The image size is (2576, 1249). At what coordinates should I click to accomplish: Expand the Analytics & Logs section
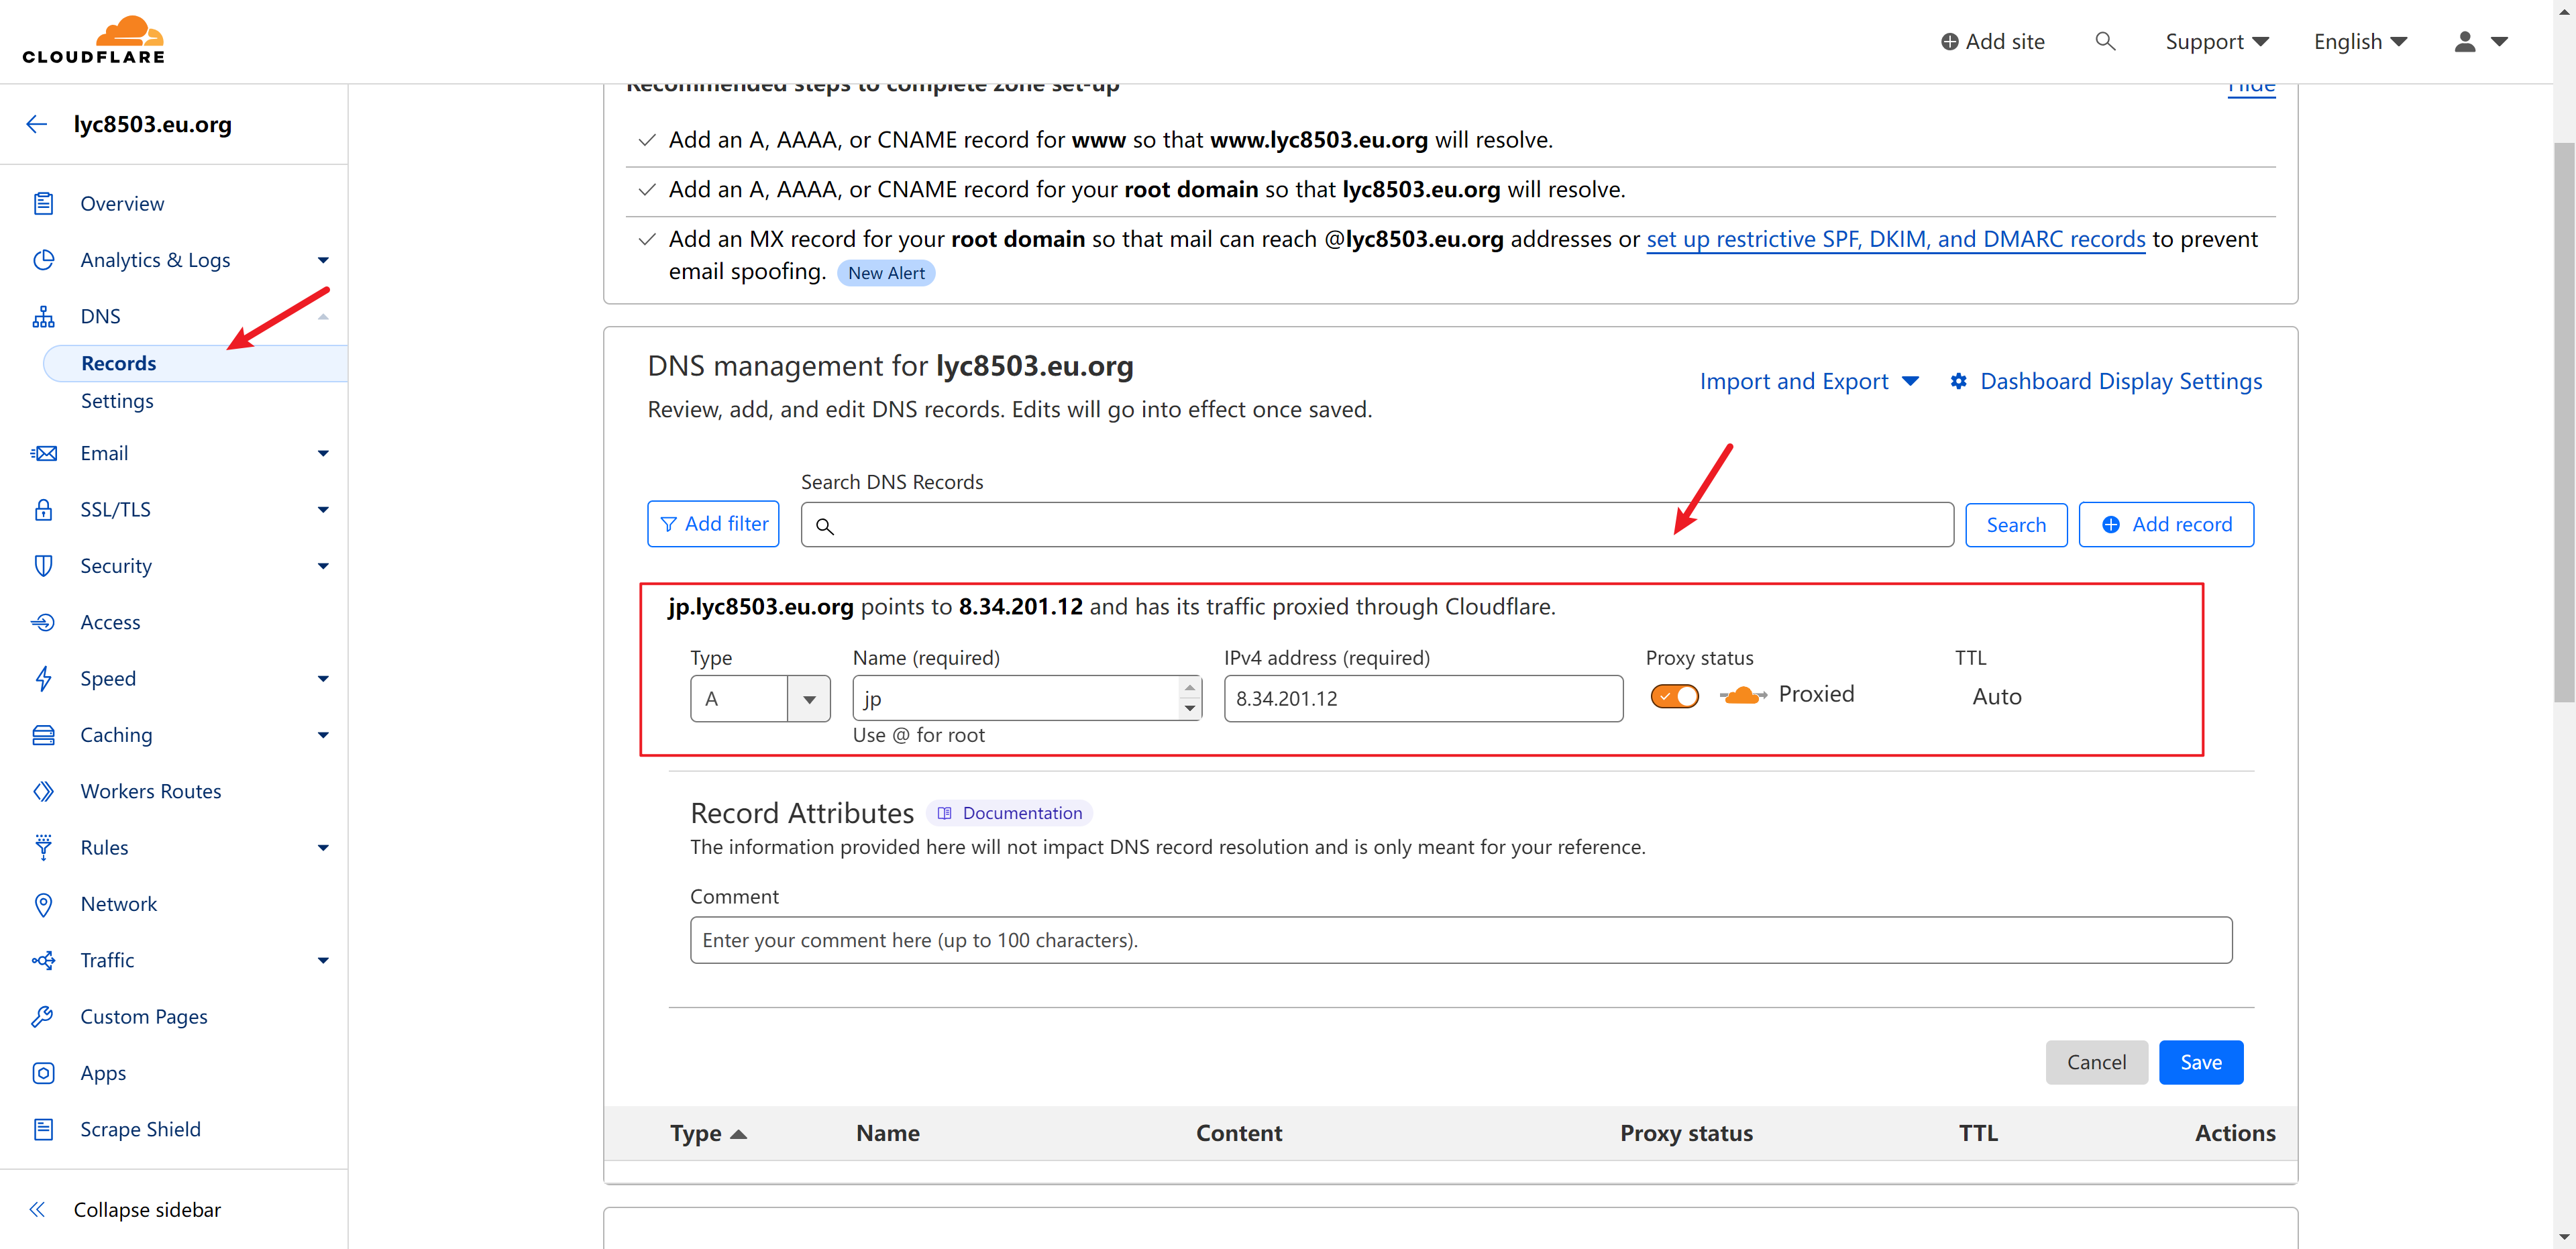tap(323, 260)
